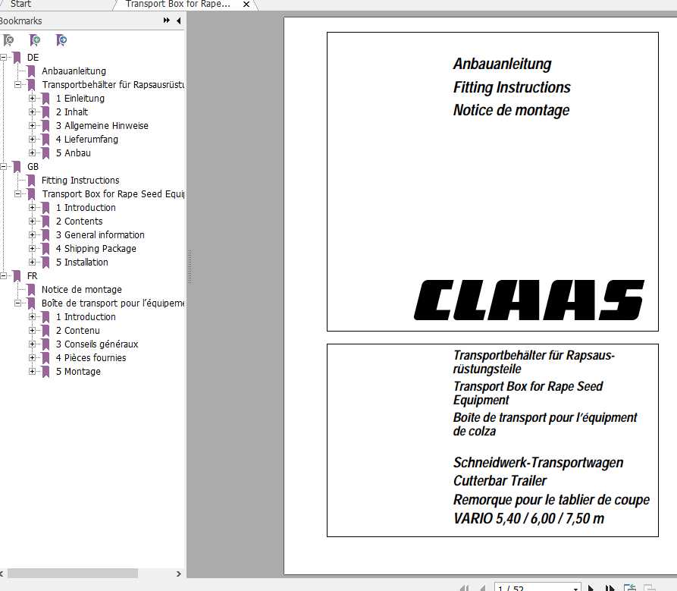This screenshot has width=677, height=591.
Task: Expand the 4 Lieferumfang bookmark
Action: coord(32,139)
